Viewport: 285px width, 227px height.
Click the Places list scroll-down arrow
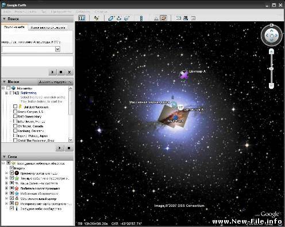(71, 140)
